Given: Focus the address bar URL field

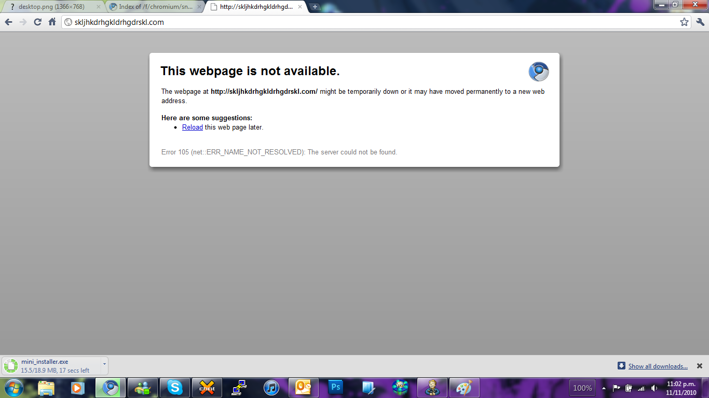Looking at the screenshot, I should (363, 22).
